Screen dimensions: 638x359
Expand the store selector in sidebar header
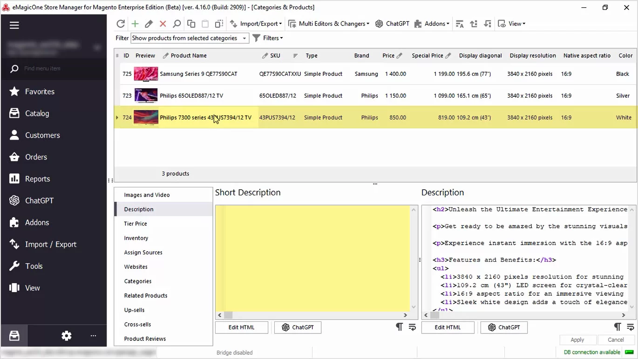[x=97, y=47]
